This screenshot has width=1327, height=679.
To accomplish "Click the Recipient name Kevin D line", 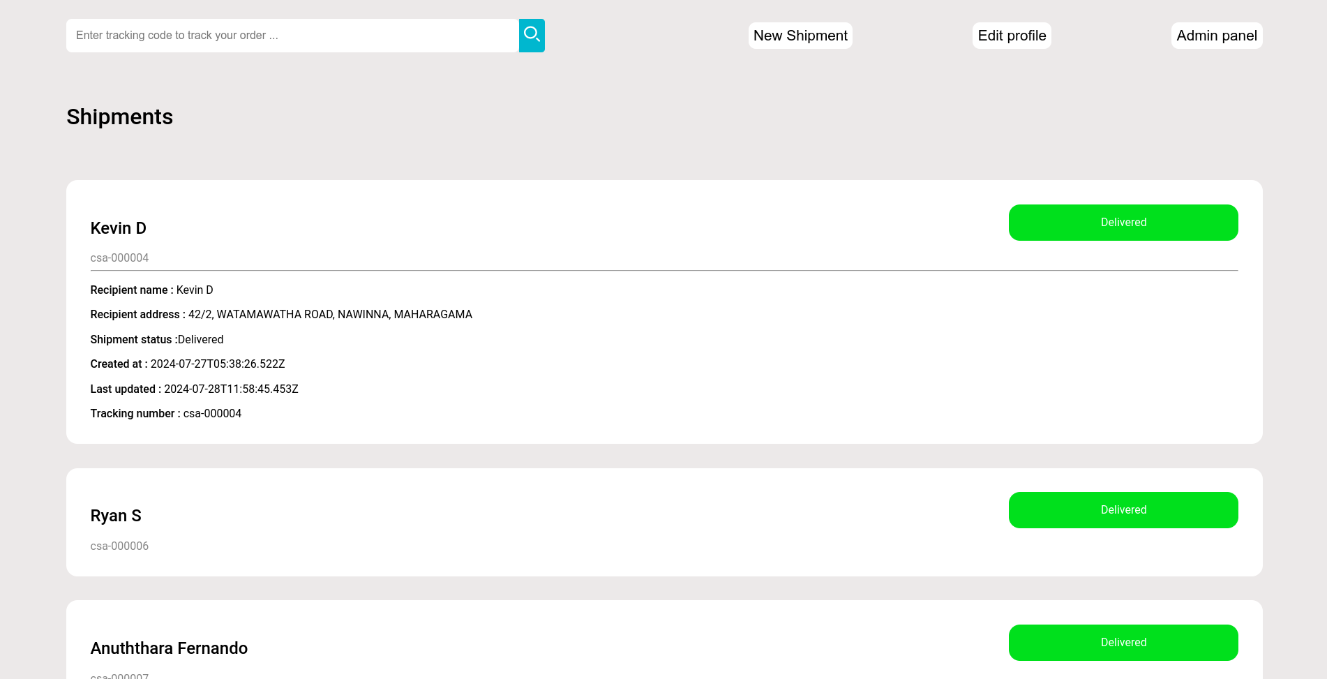I will point(151,290).
